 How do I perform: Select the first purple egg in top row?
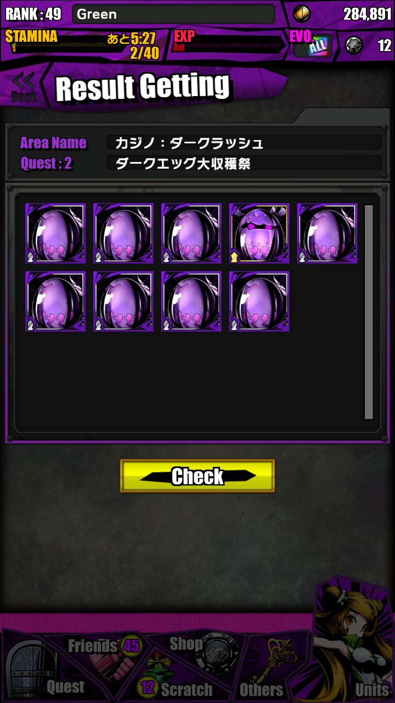pyautogui.click(x=55, y=233)
